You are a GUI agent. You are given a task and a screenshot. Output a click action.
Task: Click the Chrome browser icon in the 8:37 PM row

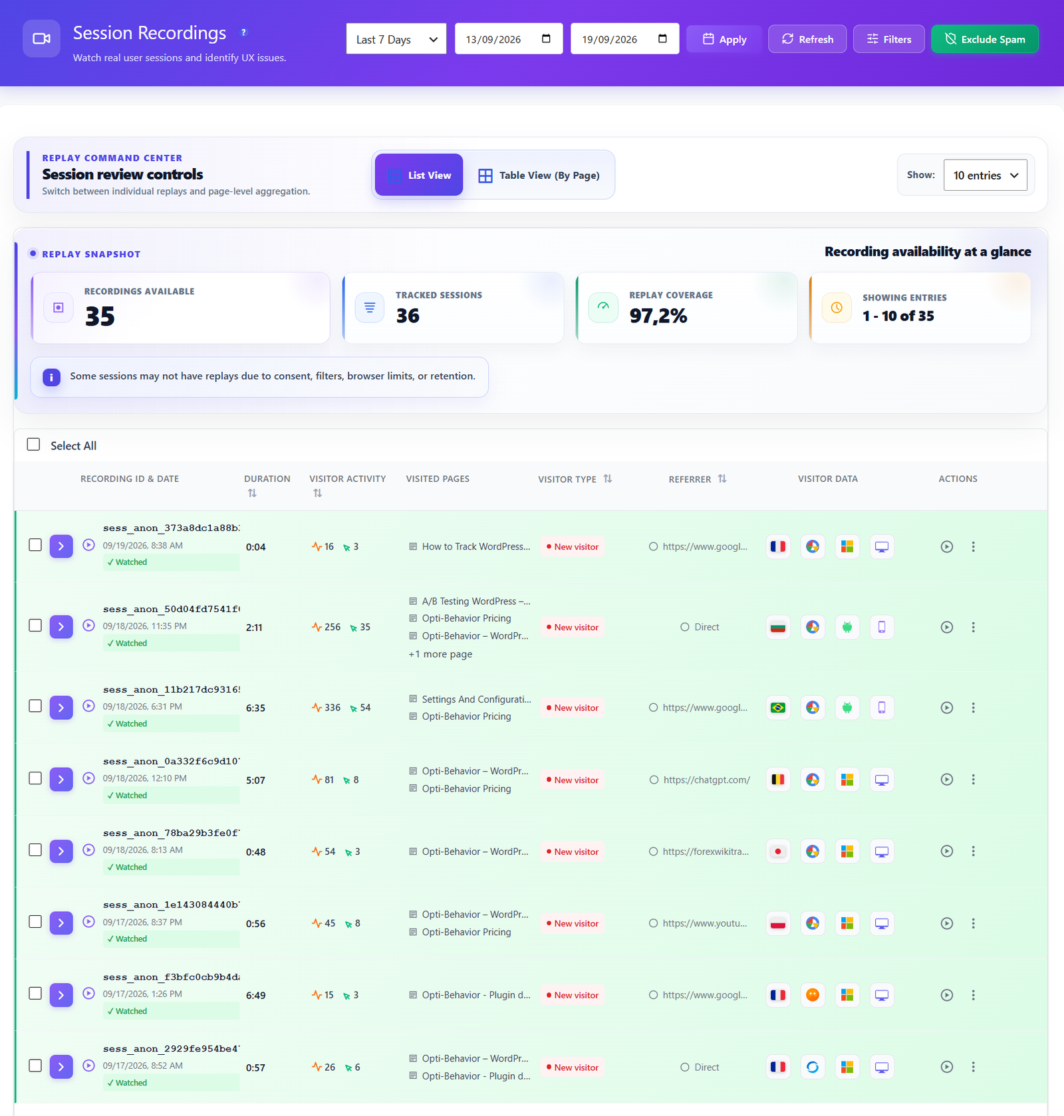pyautogui.click(x=813, y=923)
